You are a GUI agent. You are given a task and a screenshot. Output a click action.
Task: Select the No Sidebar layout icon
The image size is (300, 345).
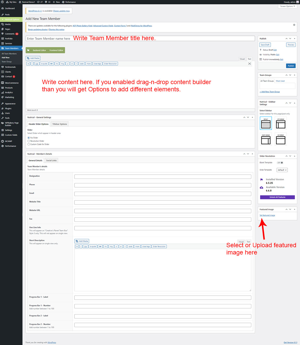point(280,139)
